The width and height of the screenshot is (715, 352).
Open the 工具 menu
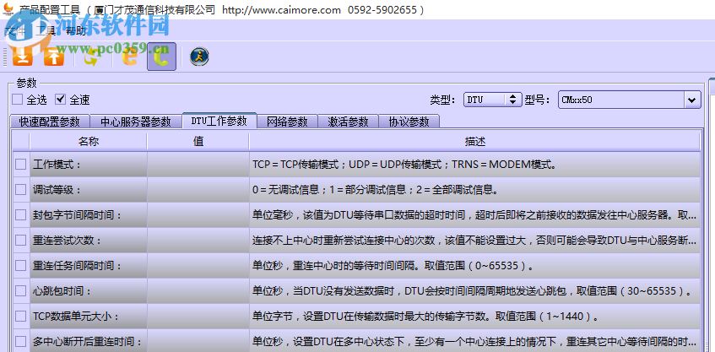pyautogui.click(x=45, y=31)
